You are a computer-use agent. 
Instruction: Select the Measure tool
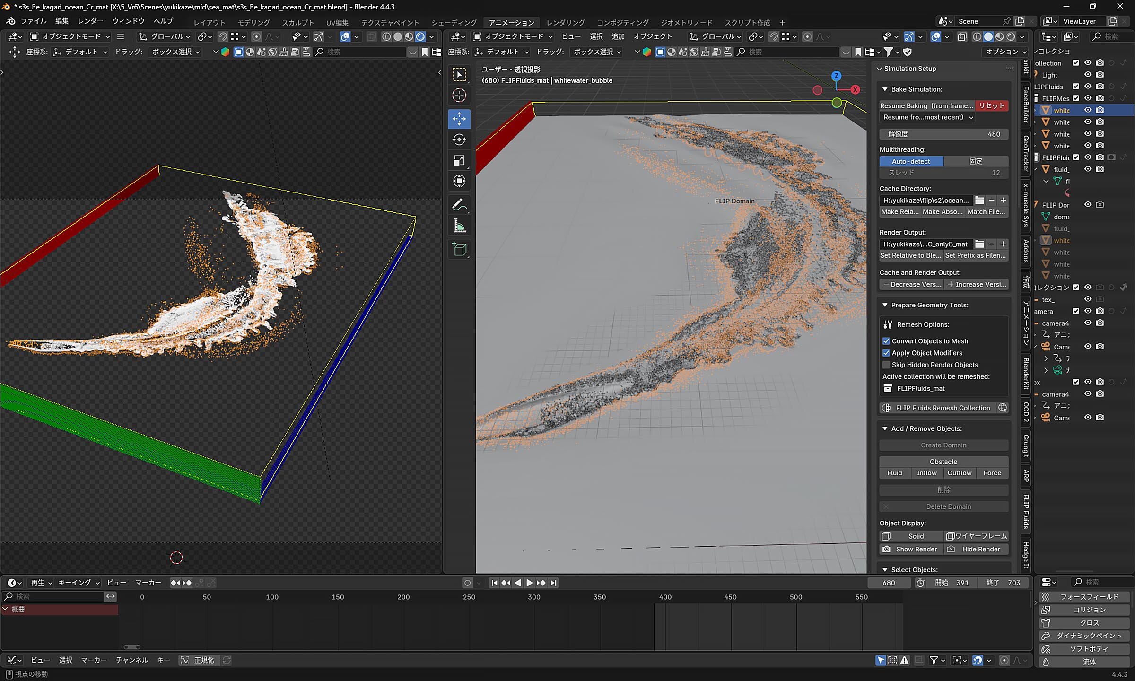(459, 226)
